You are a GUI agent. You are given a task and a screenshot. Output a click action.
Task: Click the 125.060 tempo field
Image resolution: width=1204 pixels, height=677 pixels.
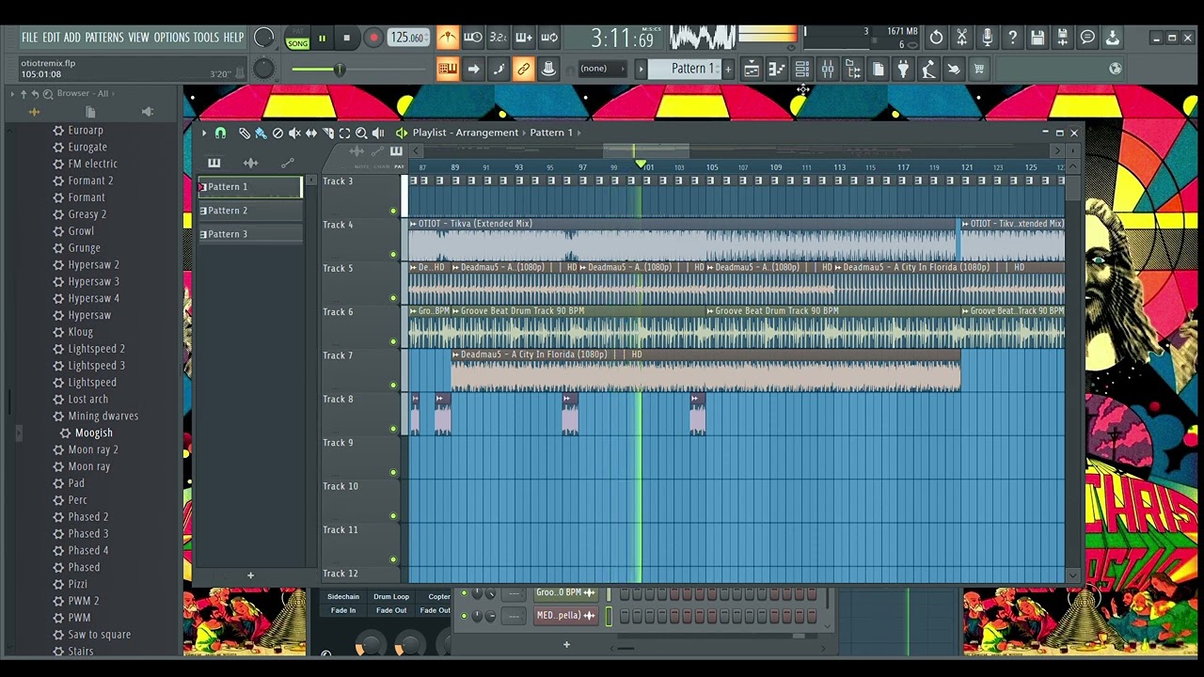click(x=407, y=39)
